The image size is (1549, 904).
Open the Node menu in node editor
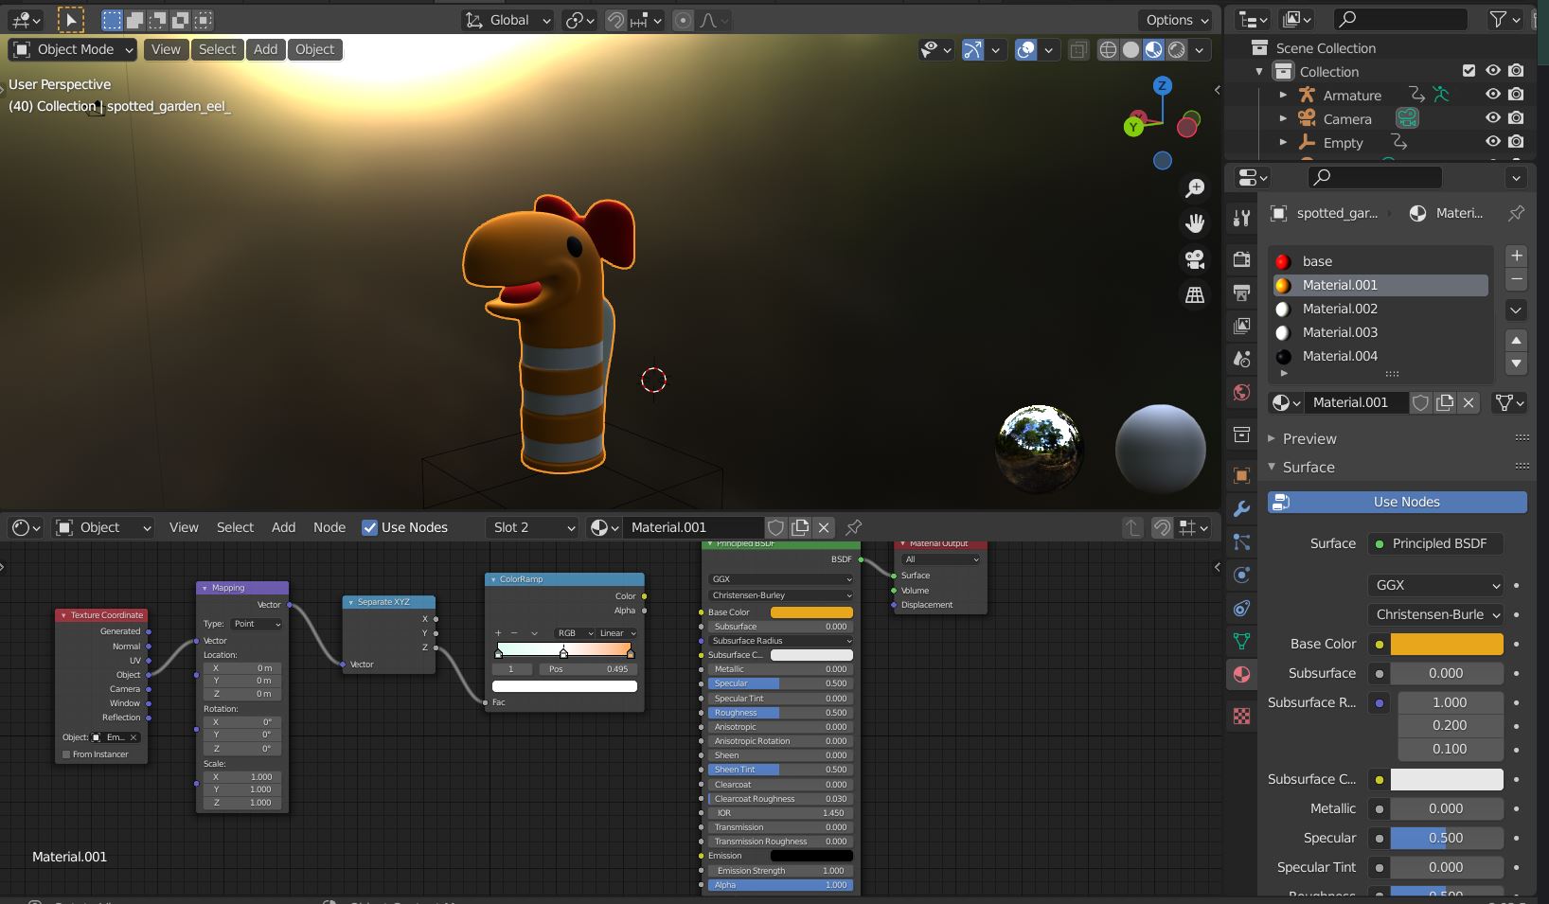(329, 527)
